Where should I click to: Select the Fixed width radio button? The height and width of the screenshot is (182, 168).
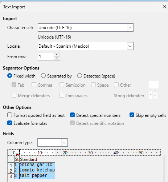9,76
